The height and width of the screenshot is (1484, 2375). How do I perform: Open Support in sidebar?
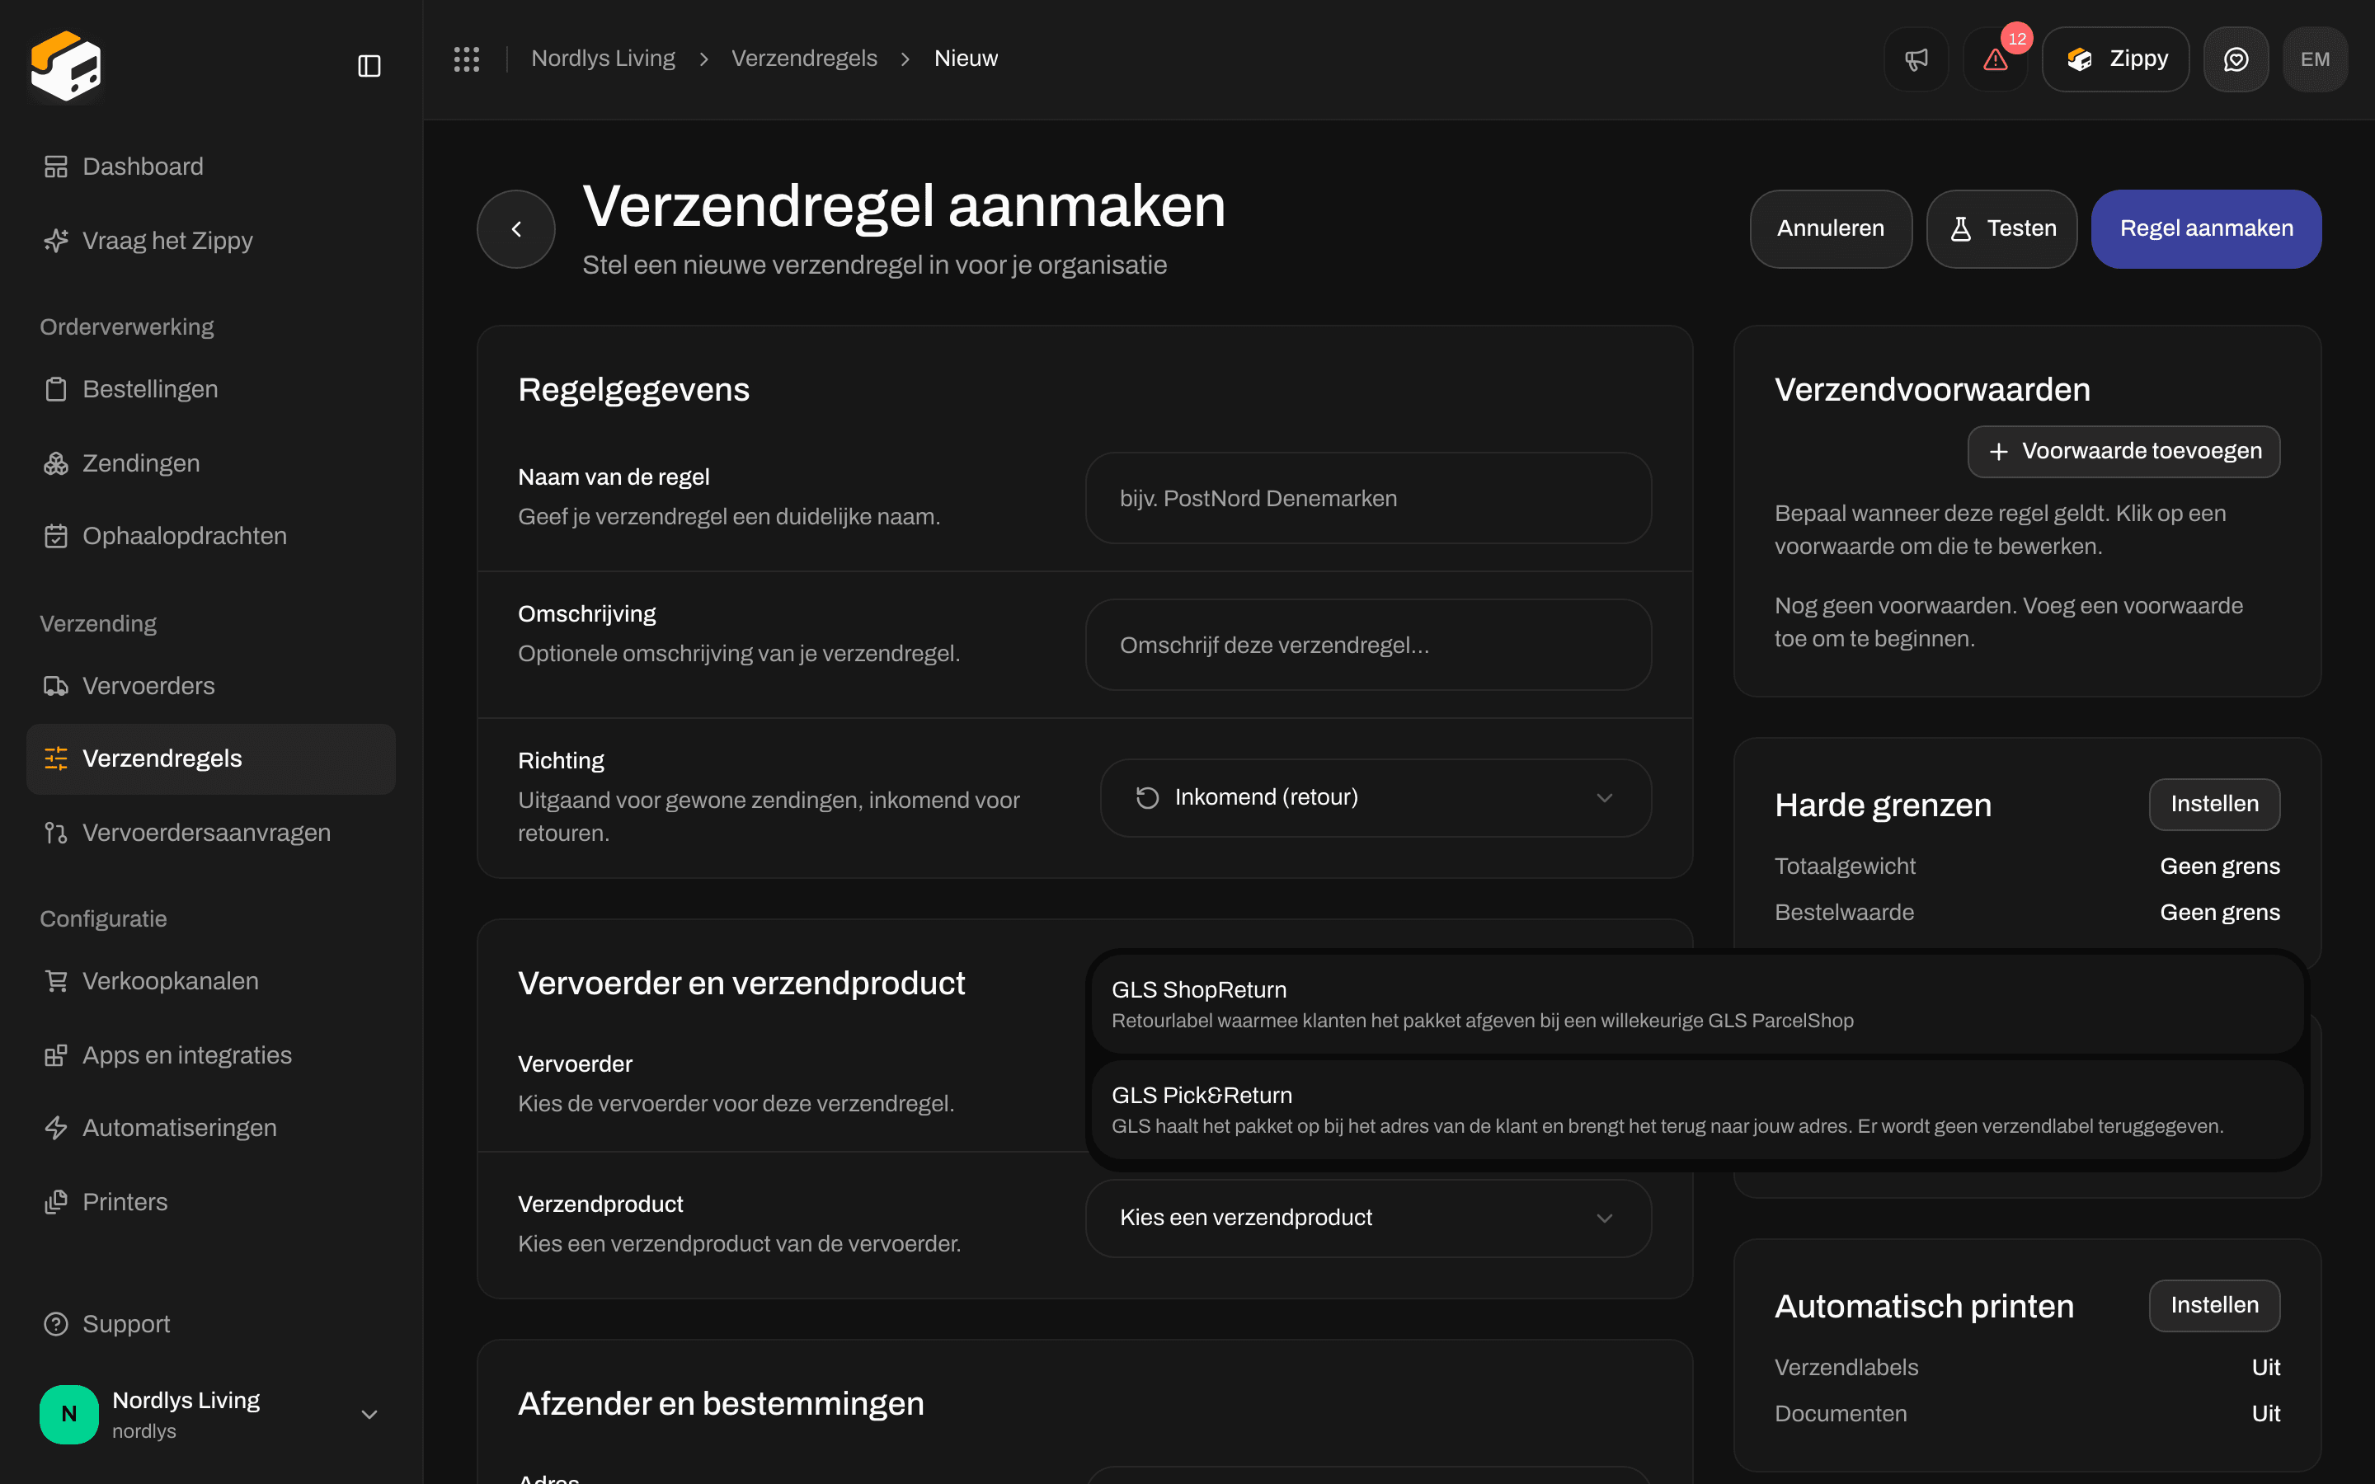211,1324
